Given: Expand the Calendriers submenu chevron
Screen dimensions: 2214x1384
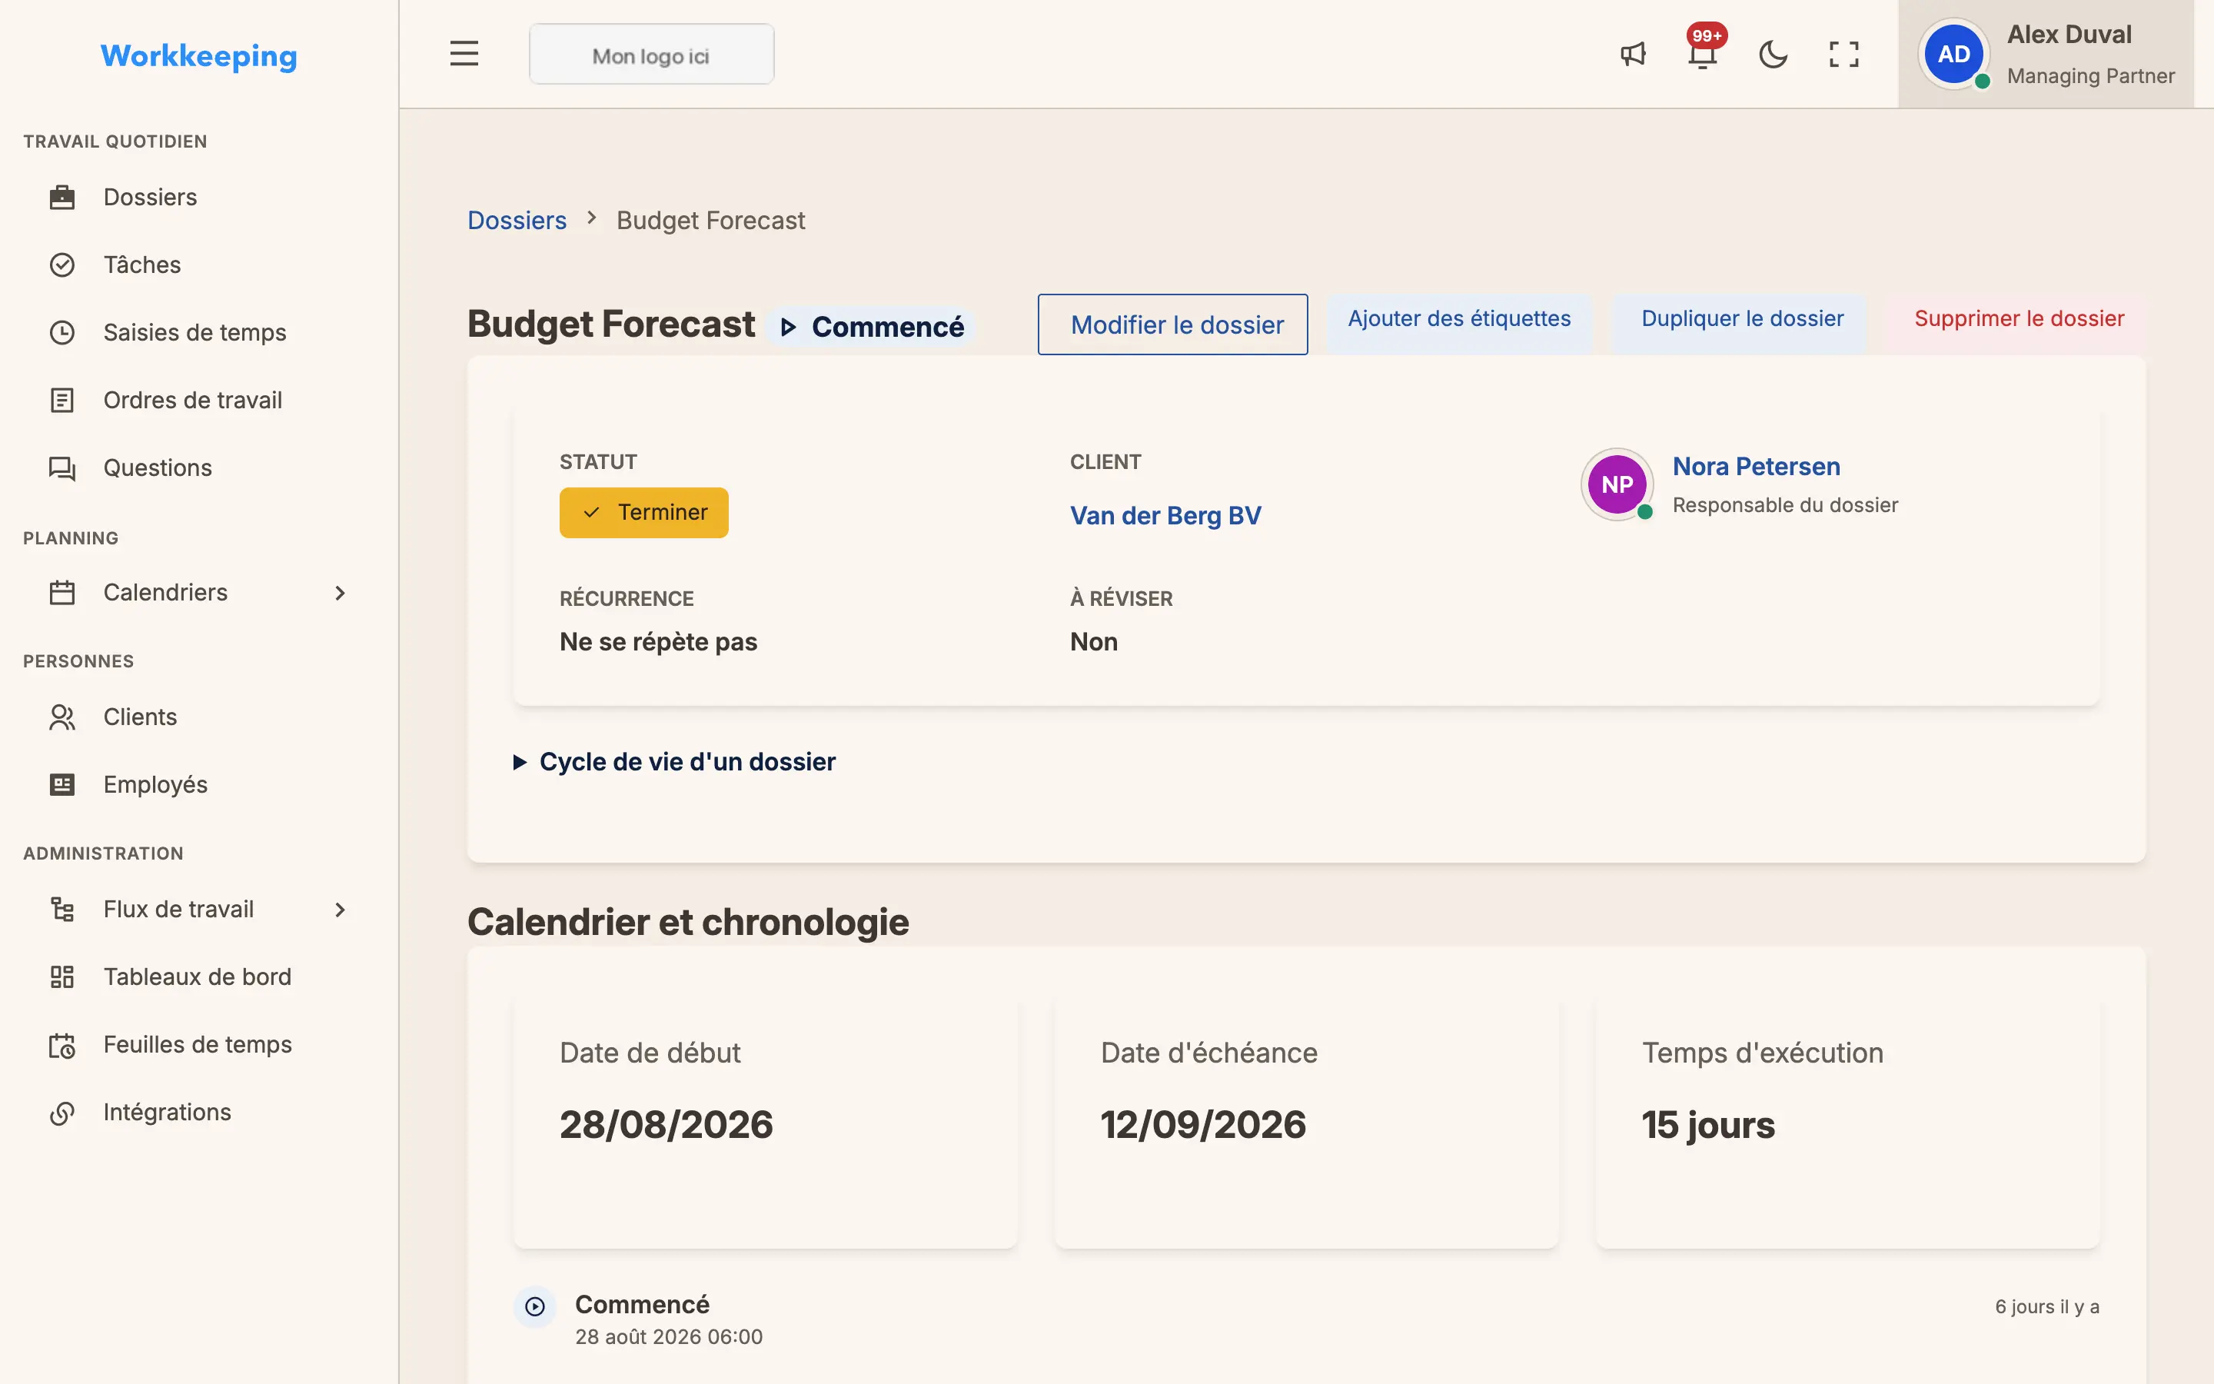Looking at the screenshot, I should pos(341,593).
